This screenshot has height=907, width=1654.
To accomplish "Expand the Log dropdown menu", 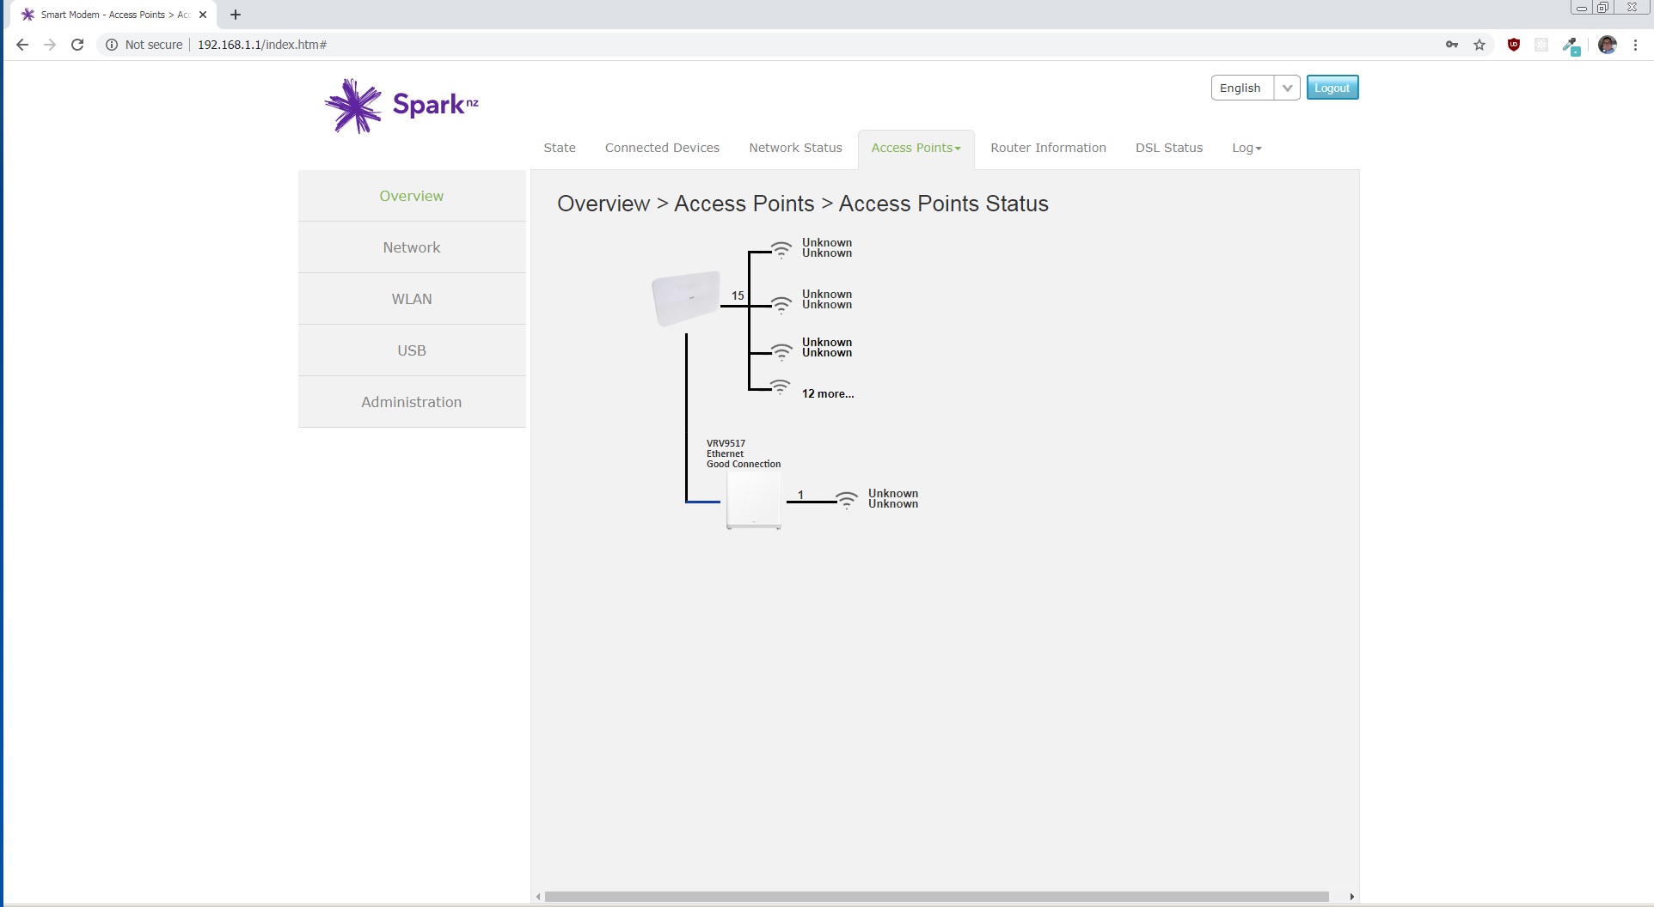I will pyautogui.click(x=1246, y=148).
